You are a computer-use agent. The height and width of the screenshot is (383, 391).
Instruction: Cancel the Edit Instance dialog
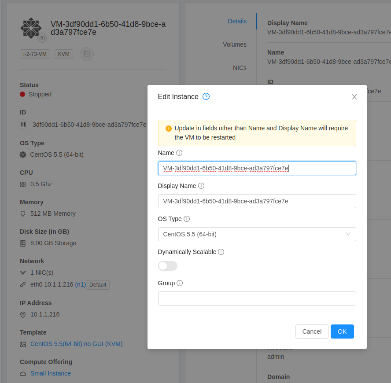pos(312,331)
